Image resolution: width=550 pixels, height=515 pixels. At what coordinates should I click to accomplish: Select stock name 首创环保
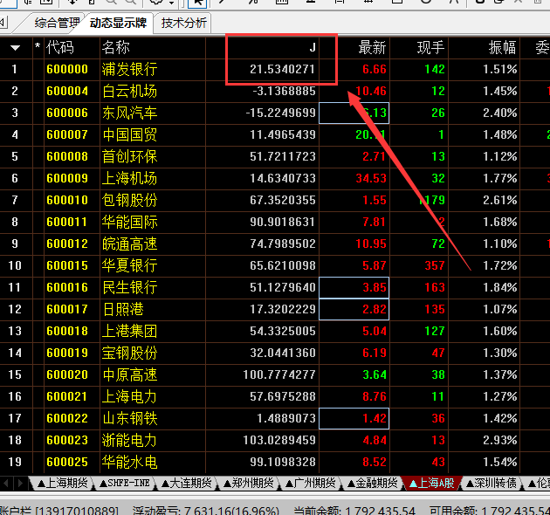pos(129,156)
